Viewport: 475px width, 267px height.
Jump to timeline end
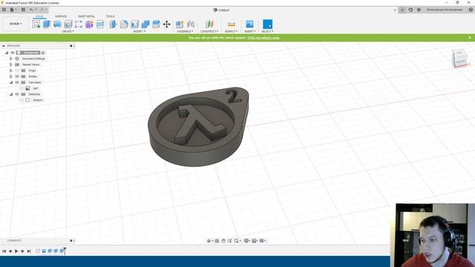(29, 251)
